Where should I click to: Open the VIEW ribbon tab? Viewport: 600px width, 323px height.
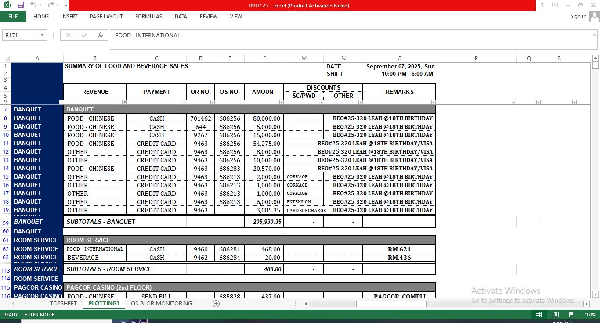[x=236, y=16]
